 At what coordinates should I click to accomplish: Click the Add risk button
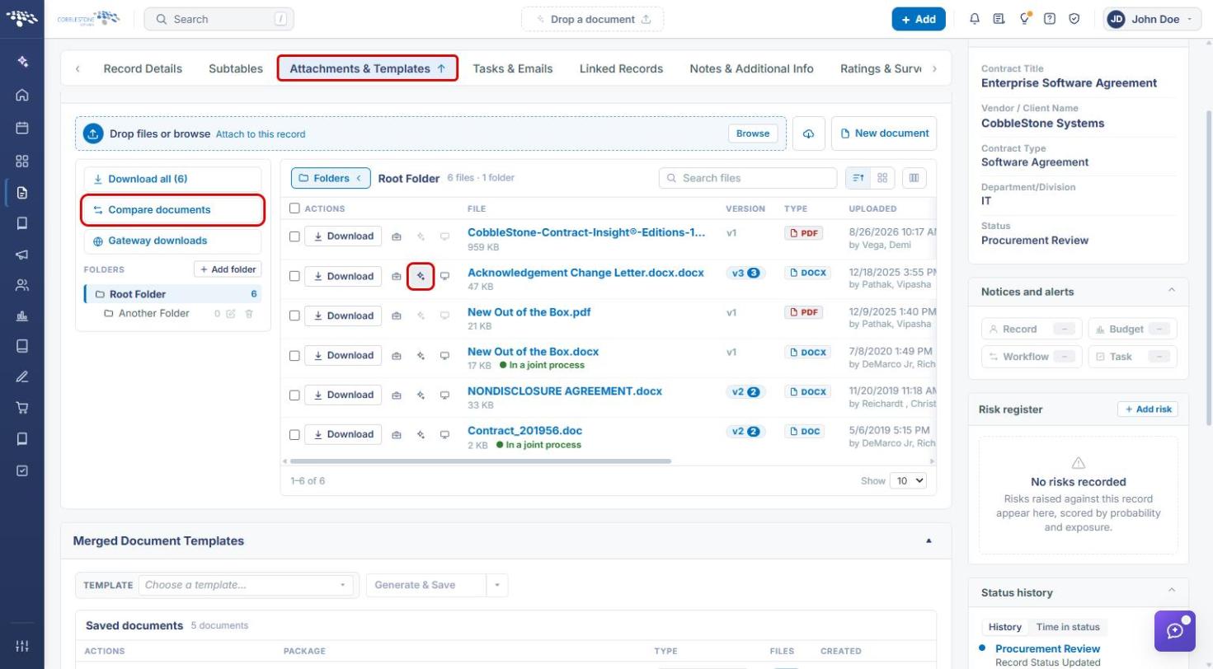point(1148,409)
